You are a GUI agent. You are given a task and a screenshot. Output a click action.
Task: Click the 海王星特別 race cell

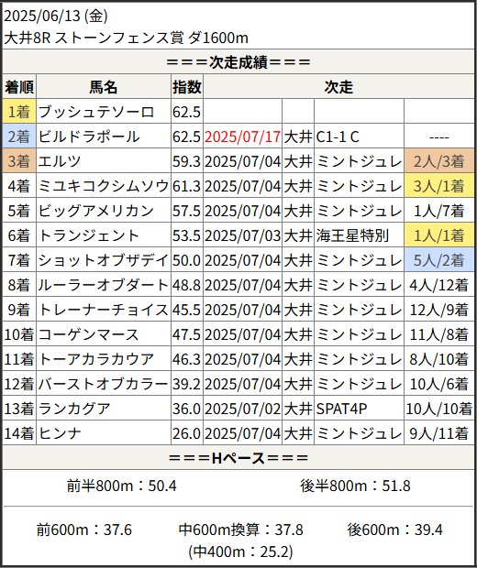[x=359, y=235]
